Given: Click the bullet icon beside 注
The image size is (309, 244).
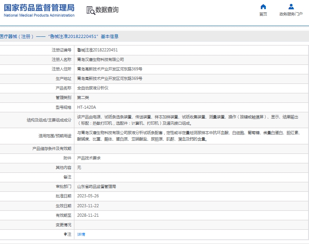Looking at the screenshot, I should coord(65,234).
